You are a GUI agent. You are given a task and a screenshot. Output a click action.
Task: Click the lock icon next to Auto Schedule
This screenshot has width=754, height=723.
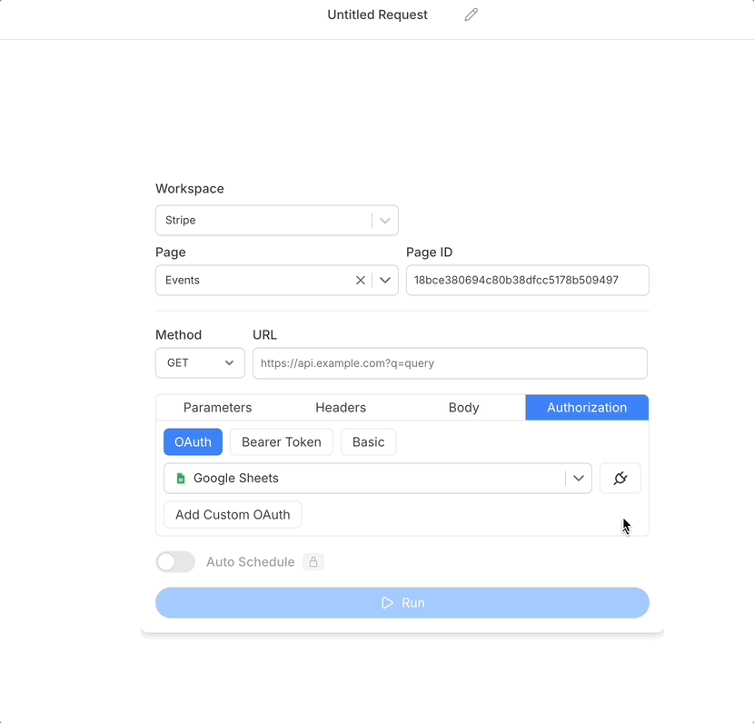point(313,561)
